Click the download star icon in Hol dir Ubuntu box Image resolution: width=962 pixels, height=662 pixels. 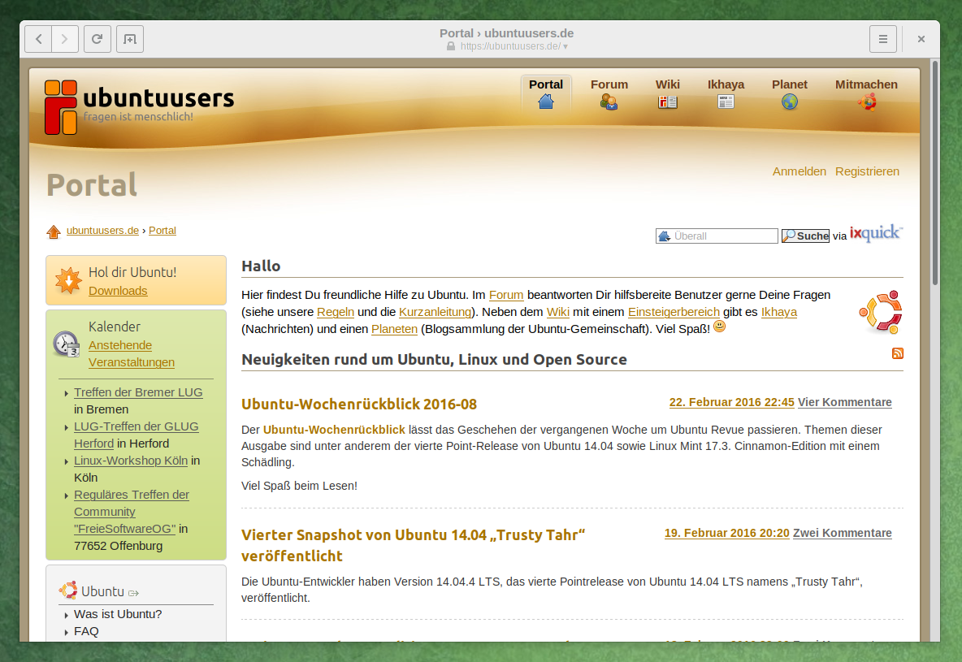(68, 281)
